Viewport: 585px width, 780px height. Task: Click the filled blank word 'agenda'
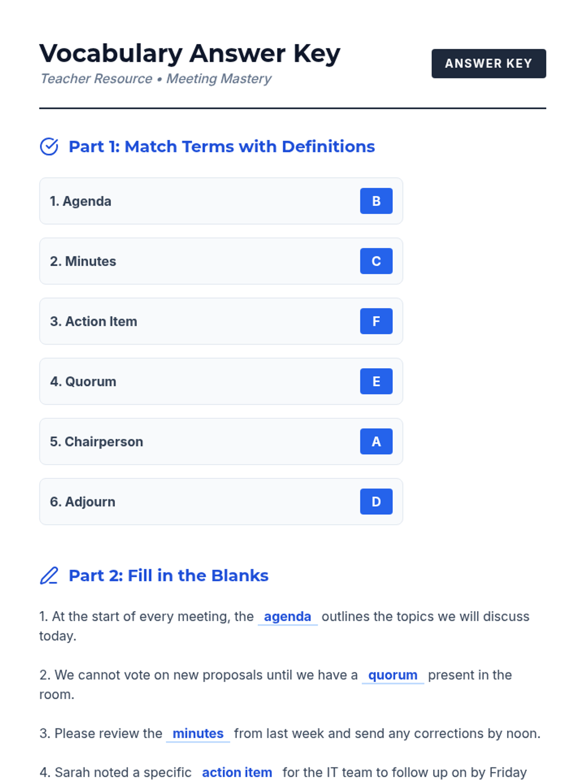point(288,617)
